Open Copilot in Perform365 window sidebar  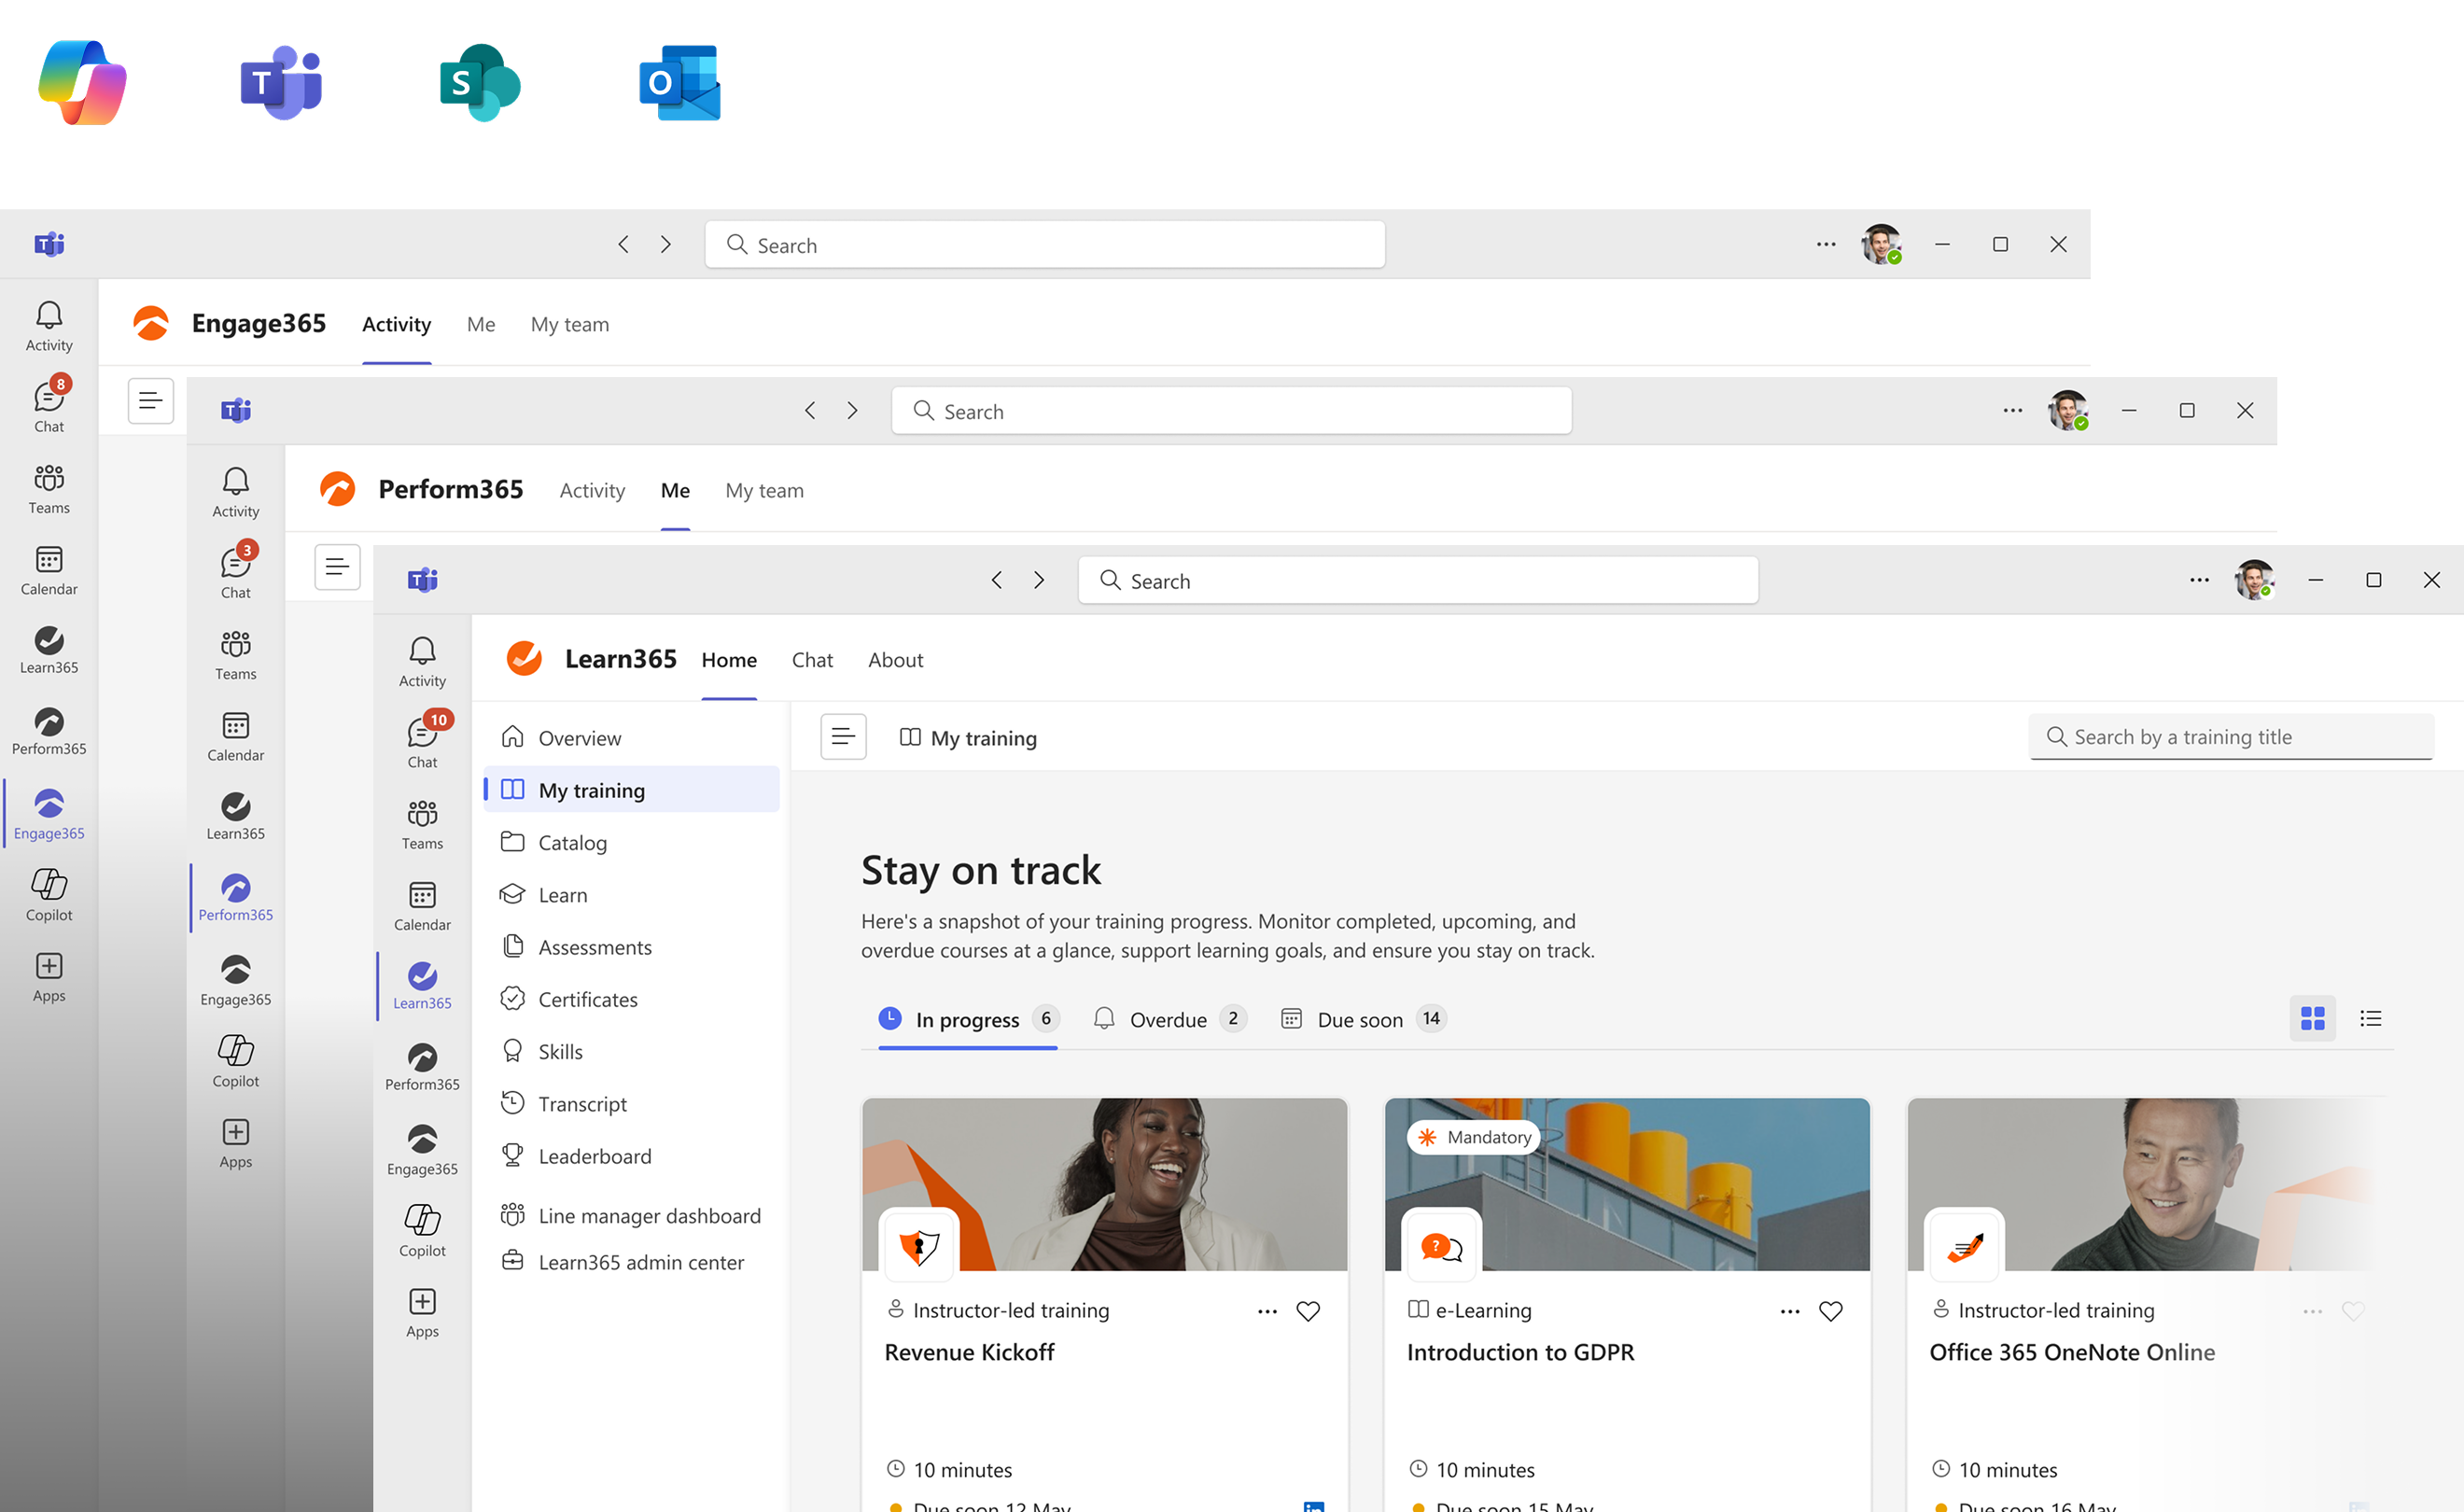(x=236, y=1061)
